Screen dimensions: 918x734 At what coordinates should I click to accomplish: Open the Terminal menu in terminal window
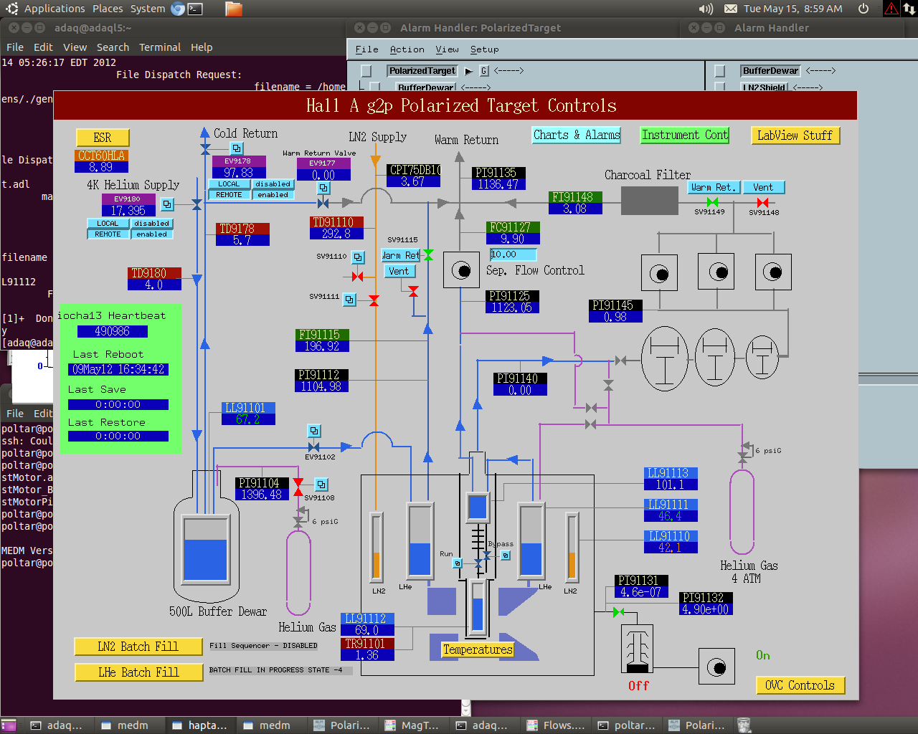[160, 47]
